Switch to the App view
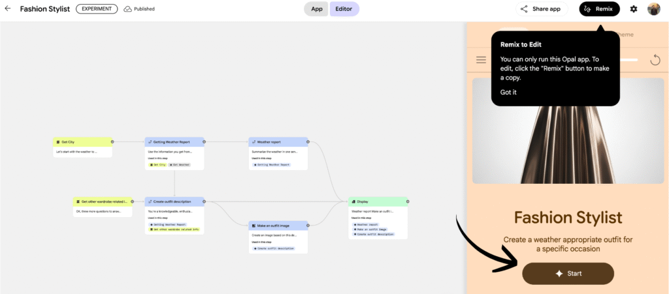 (316, 9)
